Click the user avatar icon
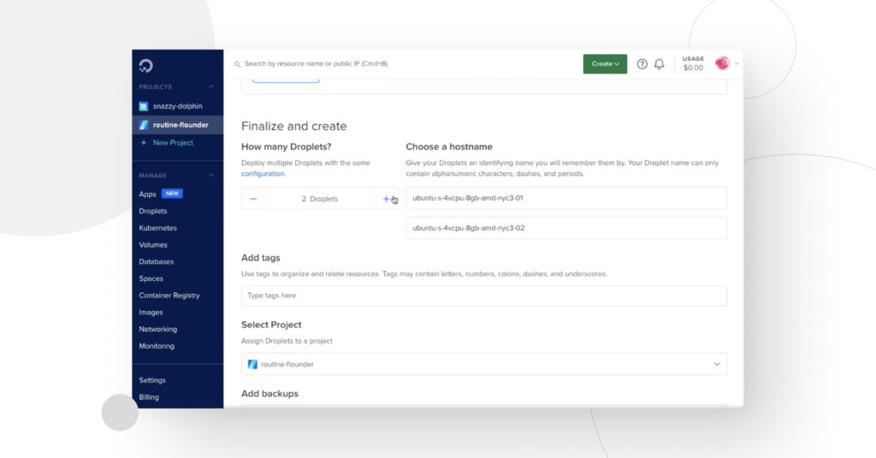This screenshot has height=458, width=876. (x=722, y=63)
